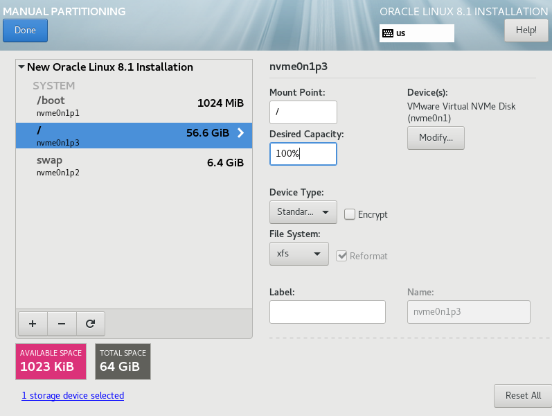Click the Done button
552x416 pixels.
point(25,31)
